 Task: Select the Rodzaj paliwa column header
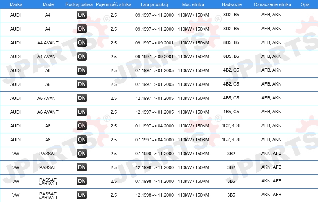(79, 4)
